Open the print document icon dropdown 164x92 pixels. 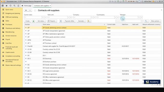(x=89, y=21)
